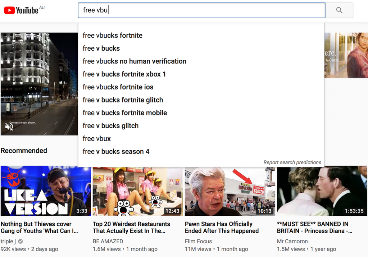Open the Pawn Stars video thumbnail
368x257 pixels.
point(230,191)
